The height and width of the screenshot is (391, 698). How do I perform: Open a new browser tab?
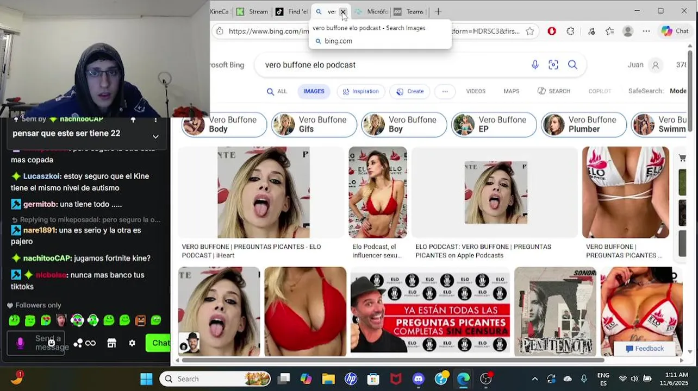tap(438, 11)
